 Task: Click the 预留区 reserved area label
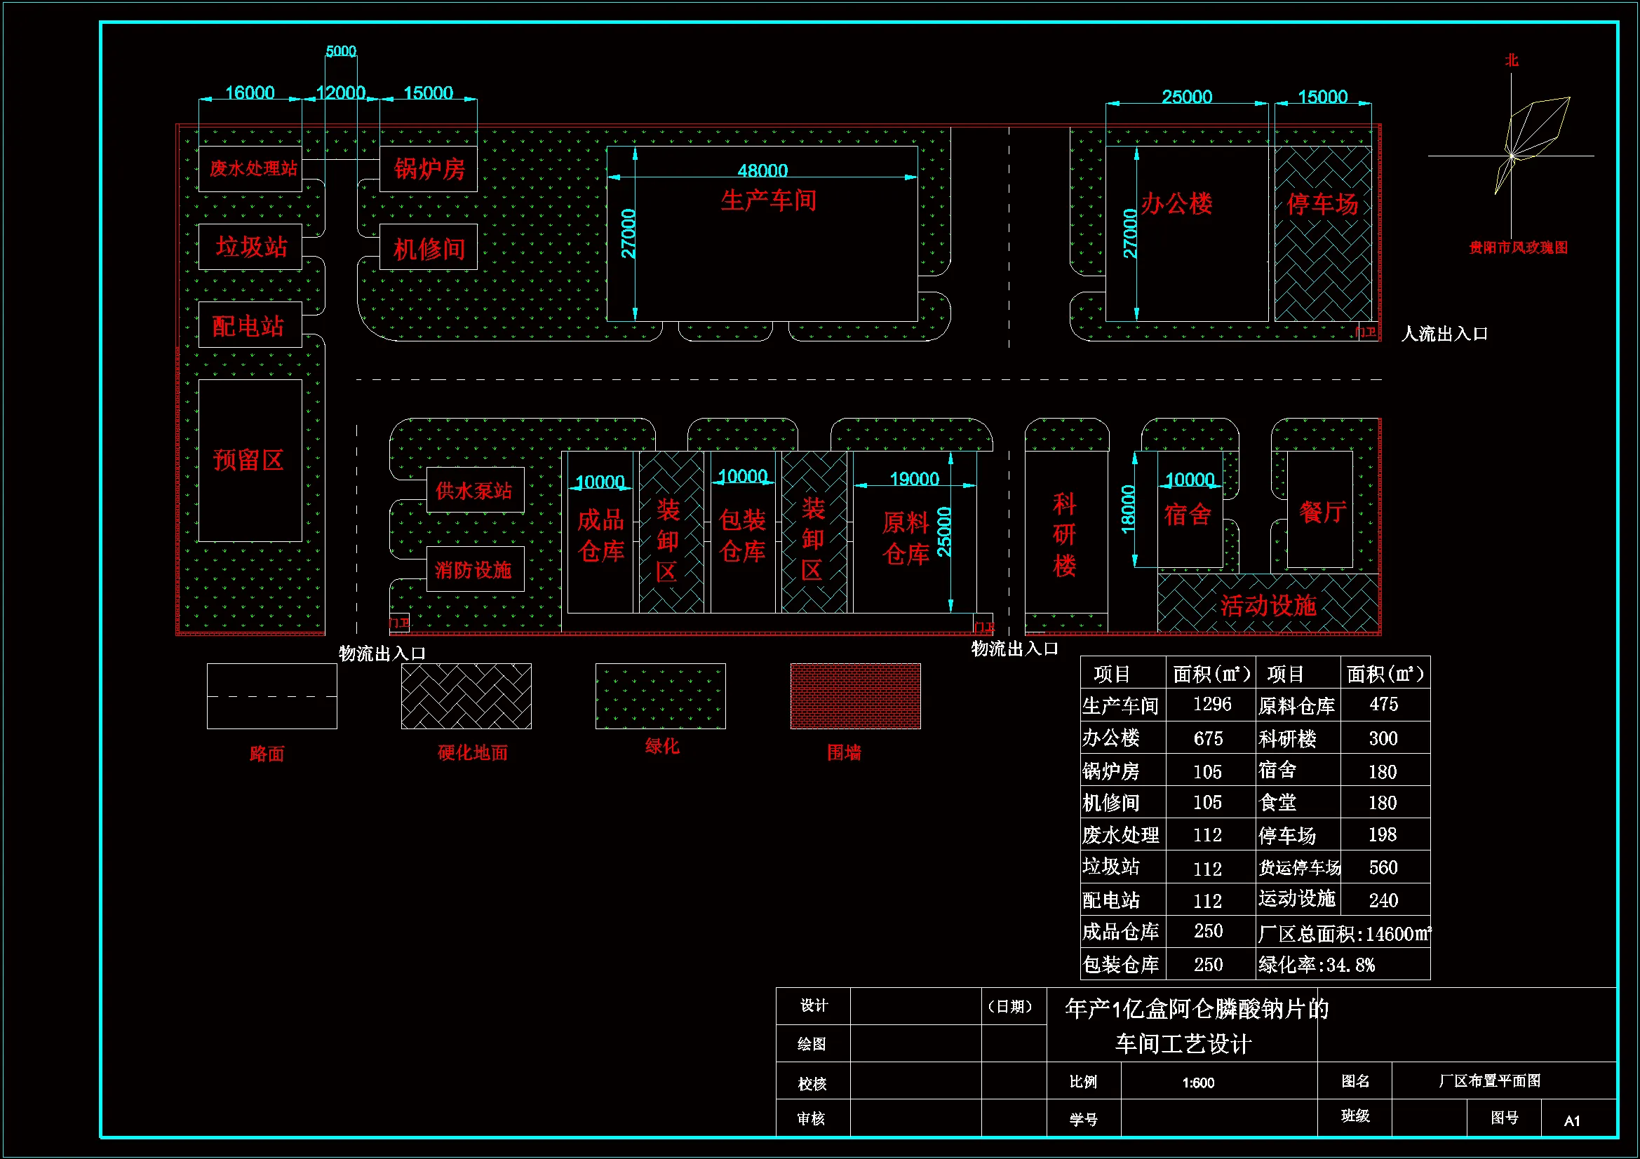coord(248,460)
